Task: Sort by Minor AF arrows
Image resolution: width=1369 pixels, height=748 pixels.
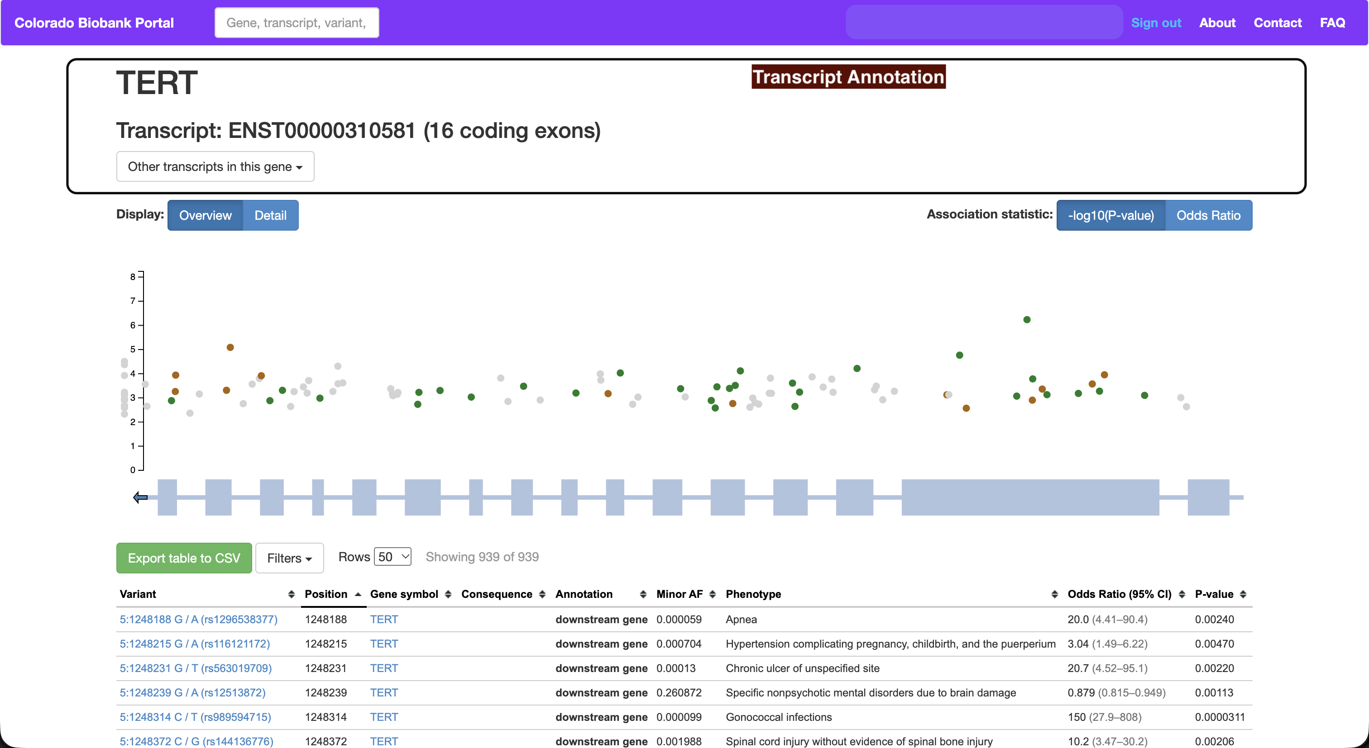Action: pos(712,595)
